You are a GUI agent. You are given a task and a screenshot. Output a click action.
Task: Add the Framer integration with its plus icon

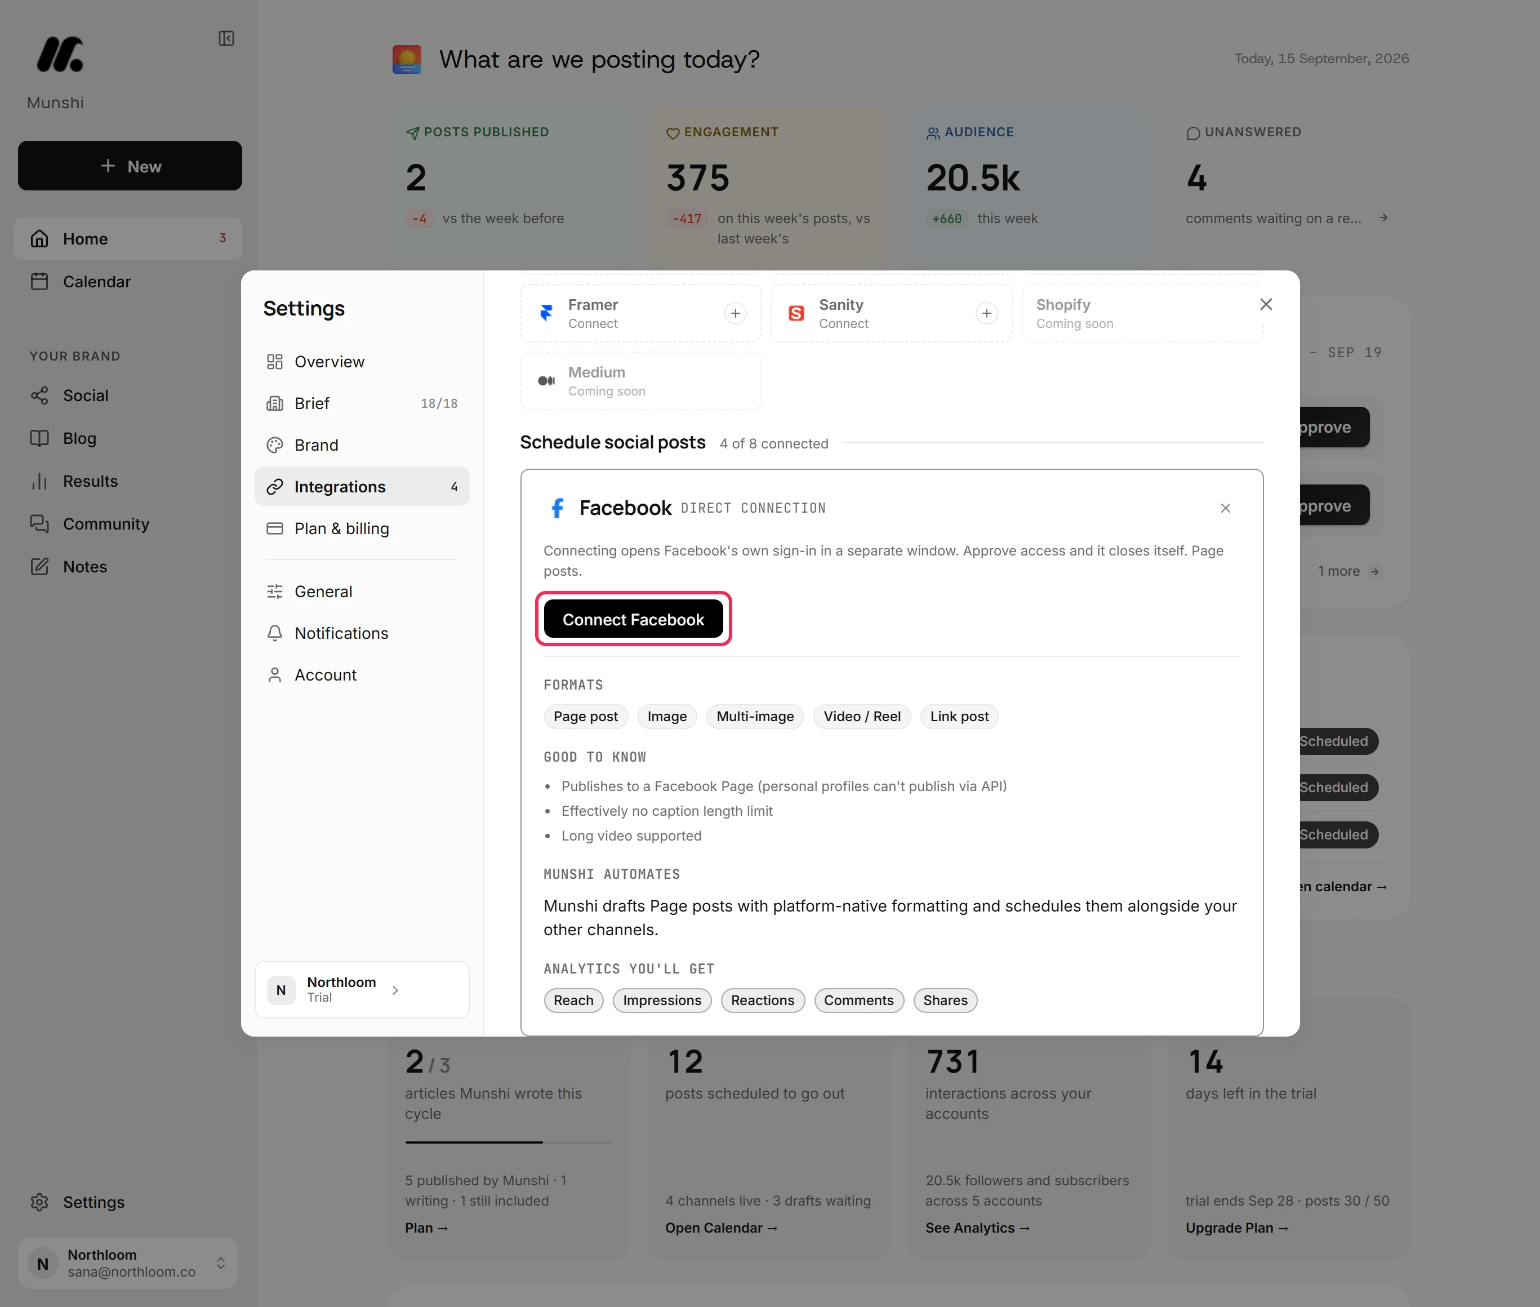(x=735, y=313)
